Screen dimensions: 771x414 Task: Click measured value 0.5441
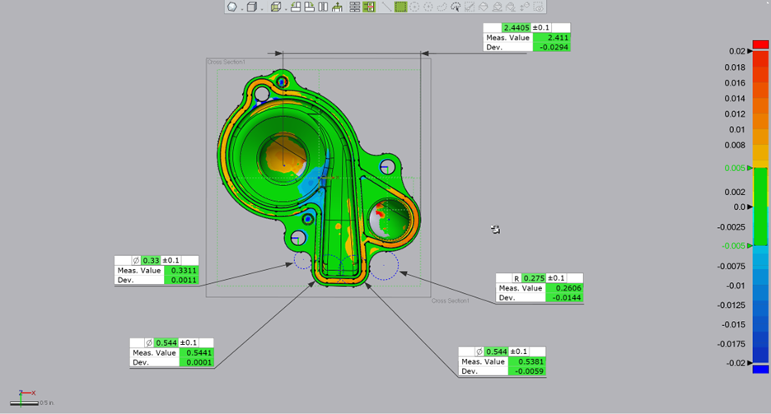click(196, 352)
